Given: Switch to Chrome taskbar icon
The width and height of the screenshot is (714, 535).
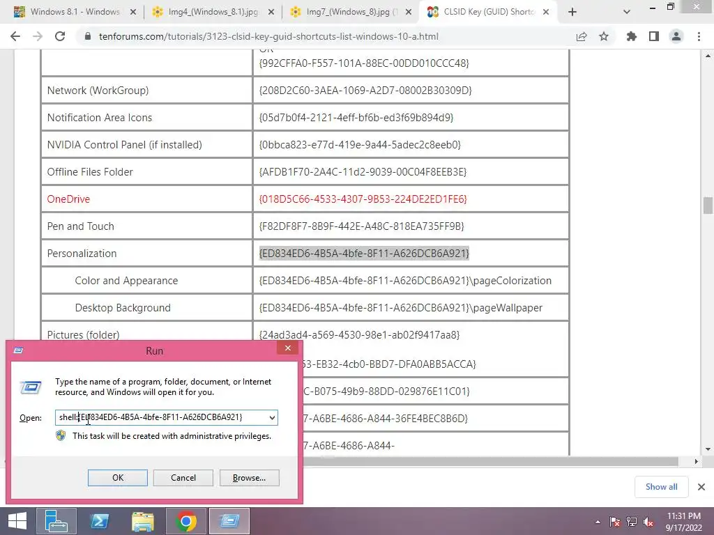Looking at the screenshot, I should pos(185,521).
